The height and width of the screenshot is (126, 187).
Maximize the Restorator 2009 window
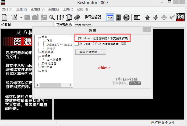[170, 2]
